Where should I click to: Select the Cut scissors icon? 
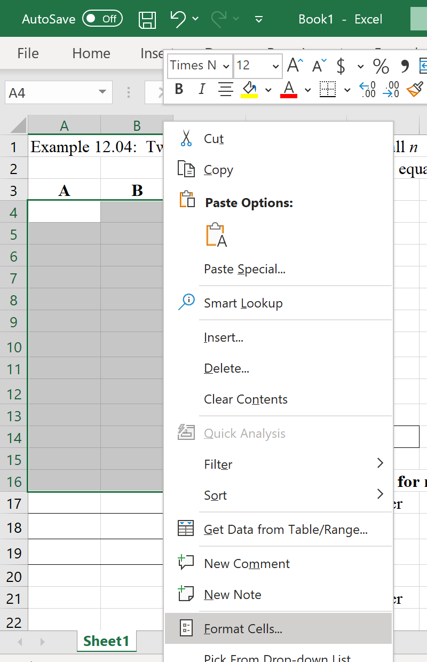186,138
